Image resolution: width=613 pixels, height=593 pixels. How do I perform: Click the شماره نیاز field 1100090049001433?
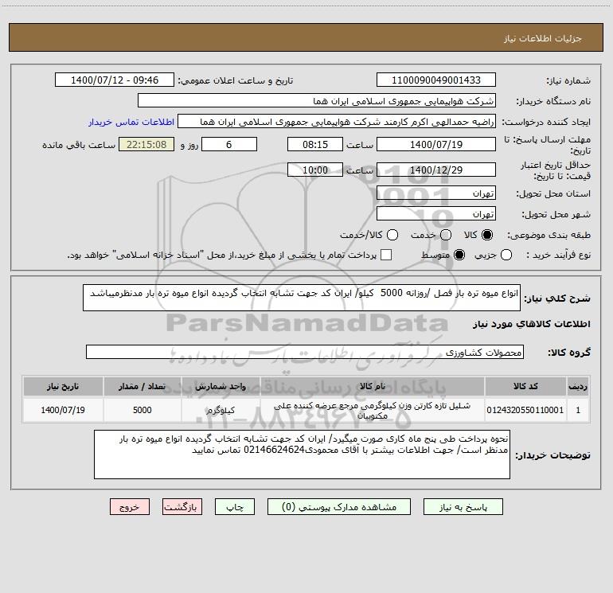pyautogui.click(x=436, y=80)
